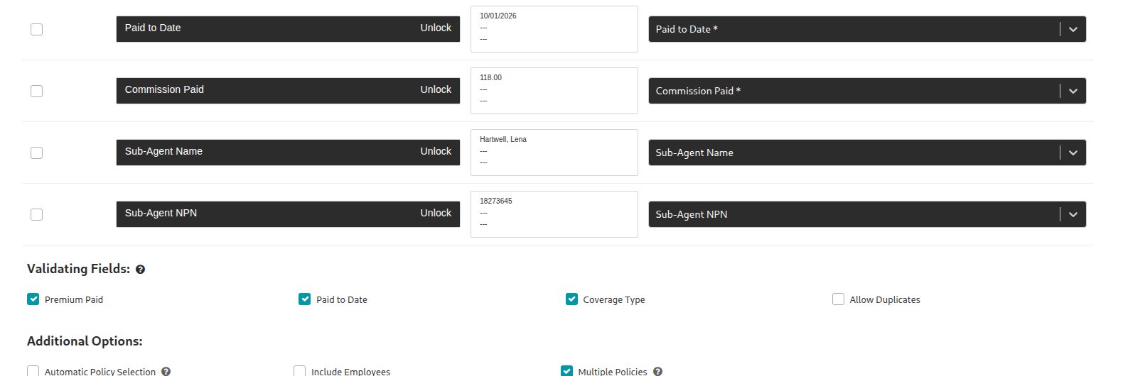Screen dimensions: 1123x376
Task: Click the Additional Options heading
Action: click(85, 341)
